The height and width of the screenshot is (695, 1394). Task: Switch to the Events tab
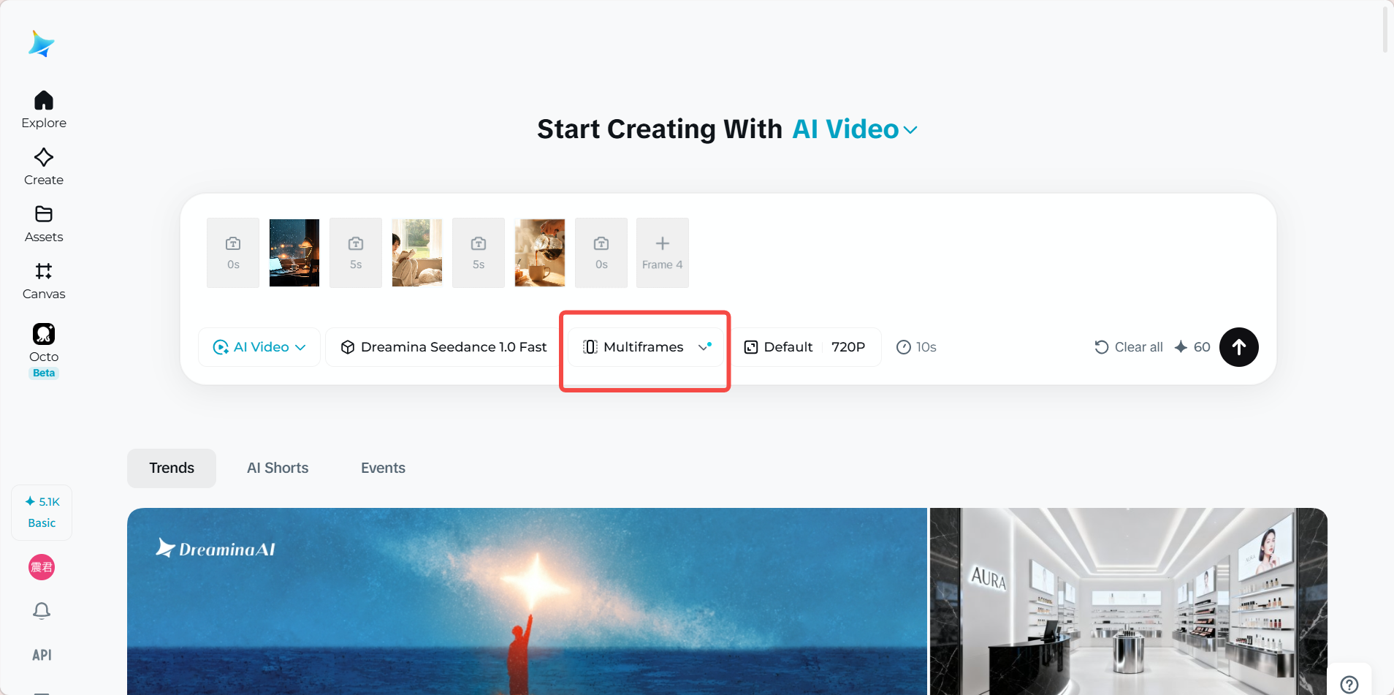tap(383, 468)
